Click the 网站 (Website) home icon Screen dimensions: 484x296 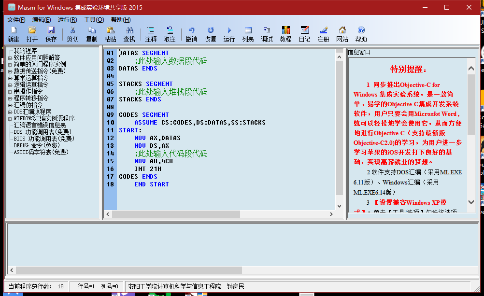[x=342, y=34]
